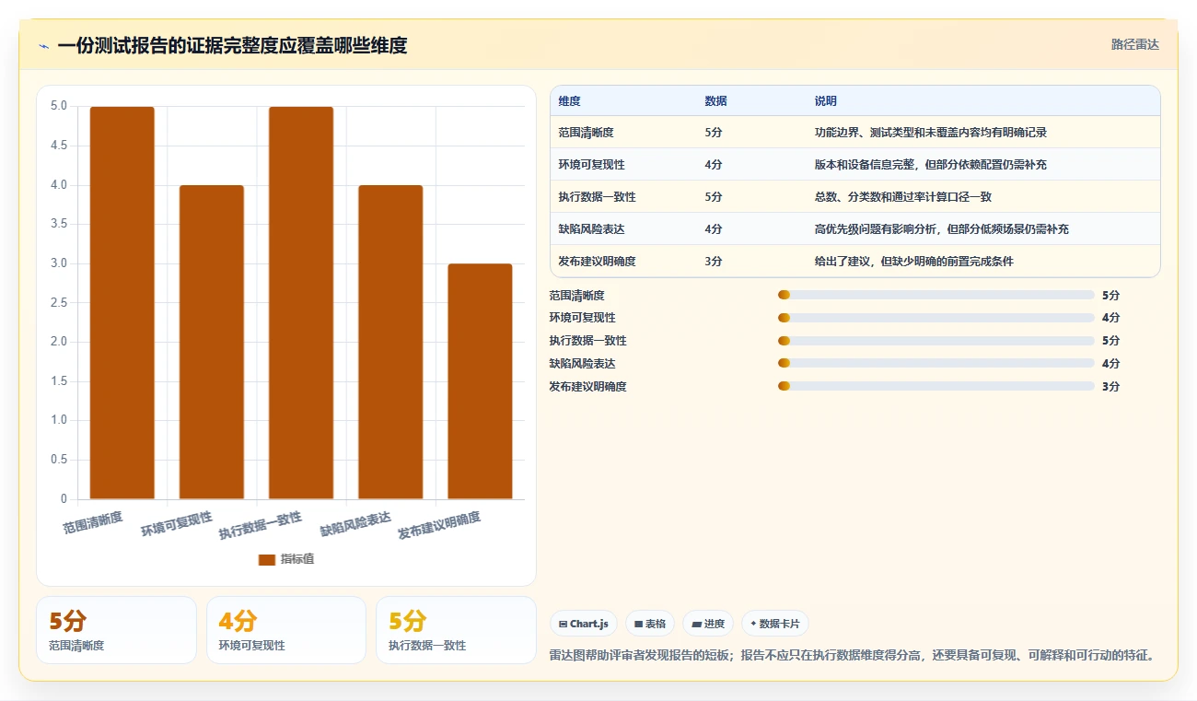Click the report title heading
1197x701 pixels.
click(x=232, y=46)
